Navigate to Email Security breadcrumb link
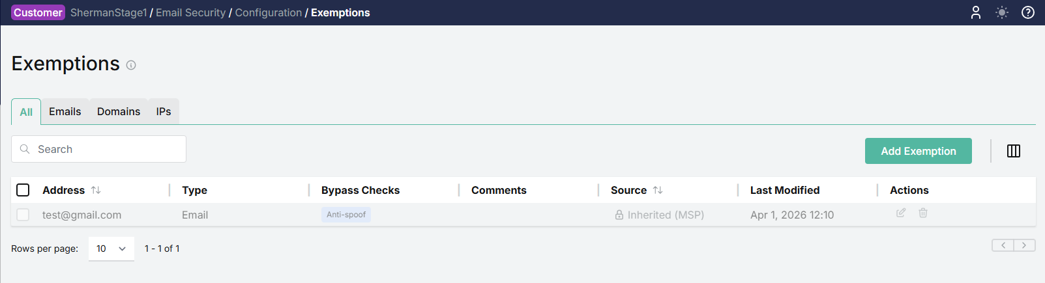The height and width of the screenshot is (283, 1045). (x=190, y=13)
